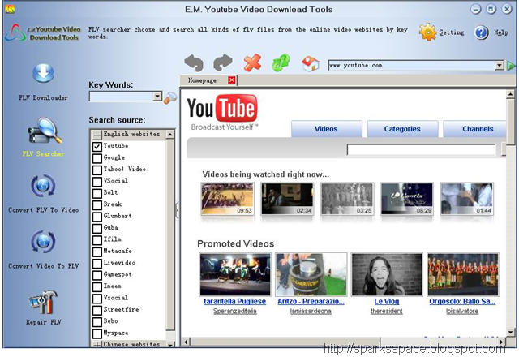Check the Gamespot search source
Screen dimensions: 519x357
tap(97, 275)
